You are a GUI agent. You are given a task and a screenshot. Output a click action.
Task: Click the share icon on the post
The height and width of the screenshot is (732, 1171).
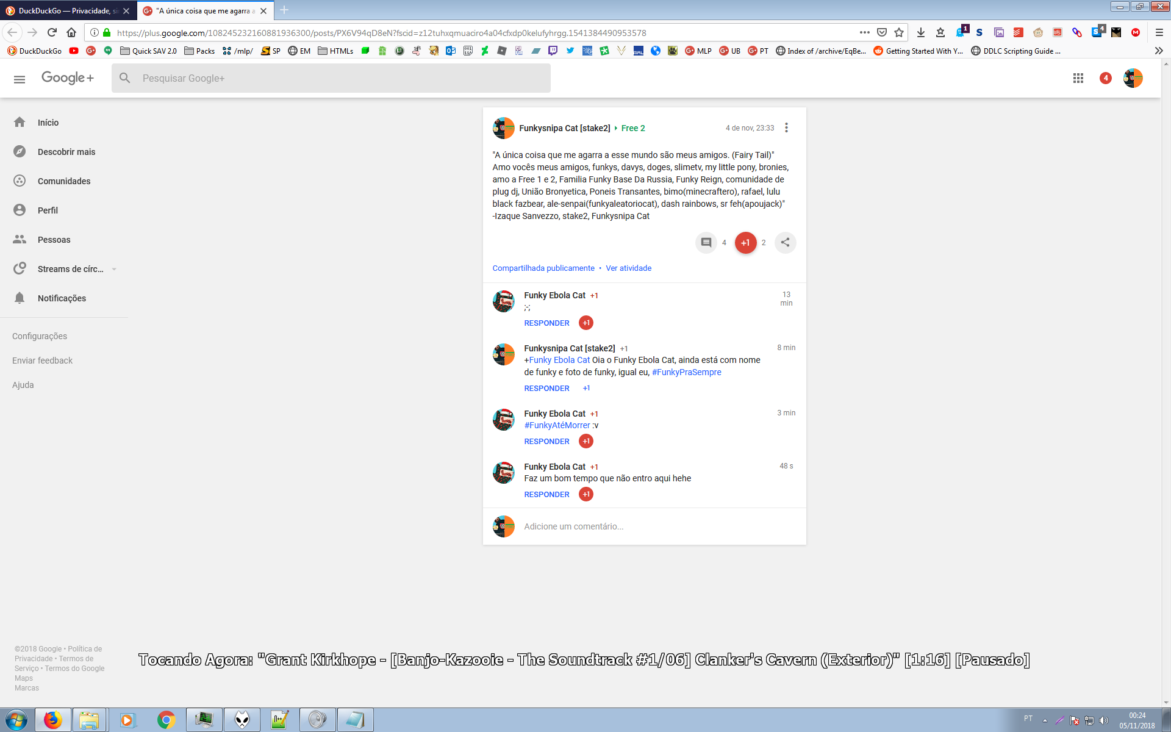(x=785, y=243)
